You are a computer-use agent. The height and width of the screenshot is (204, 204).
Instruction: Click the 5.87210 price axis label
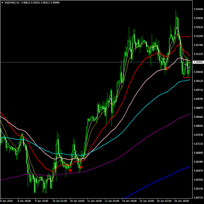(x=198, y=144)
